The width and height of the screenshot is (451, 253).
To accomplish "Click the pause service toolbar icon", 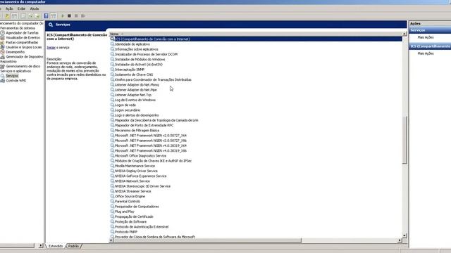I will (x=76, y=15).
